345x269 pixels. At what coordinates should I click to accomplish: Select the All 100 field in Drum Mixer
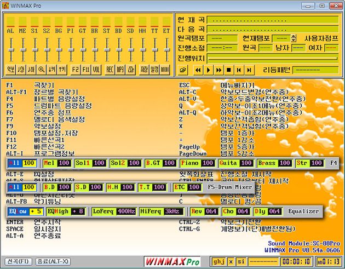click(x=22, y=187)
